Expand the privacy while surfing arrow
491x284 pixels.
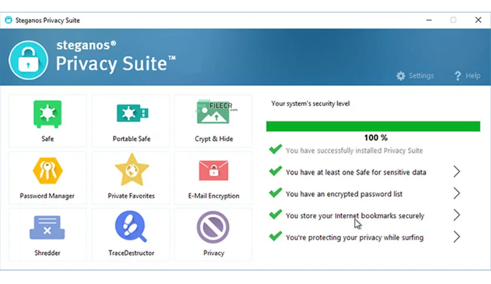coord(456,237)
